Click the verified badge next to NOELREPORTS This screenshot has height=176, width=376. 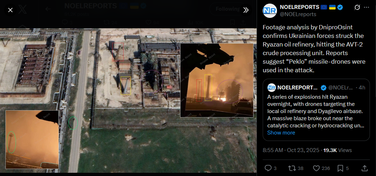(340, 7)
